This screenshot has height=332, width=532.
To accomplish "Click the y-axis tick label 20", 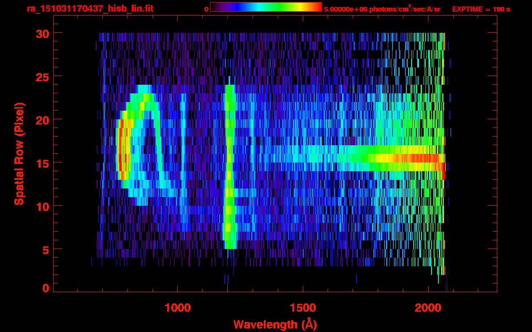I will pos(42,120).
